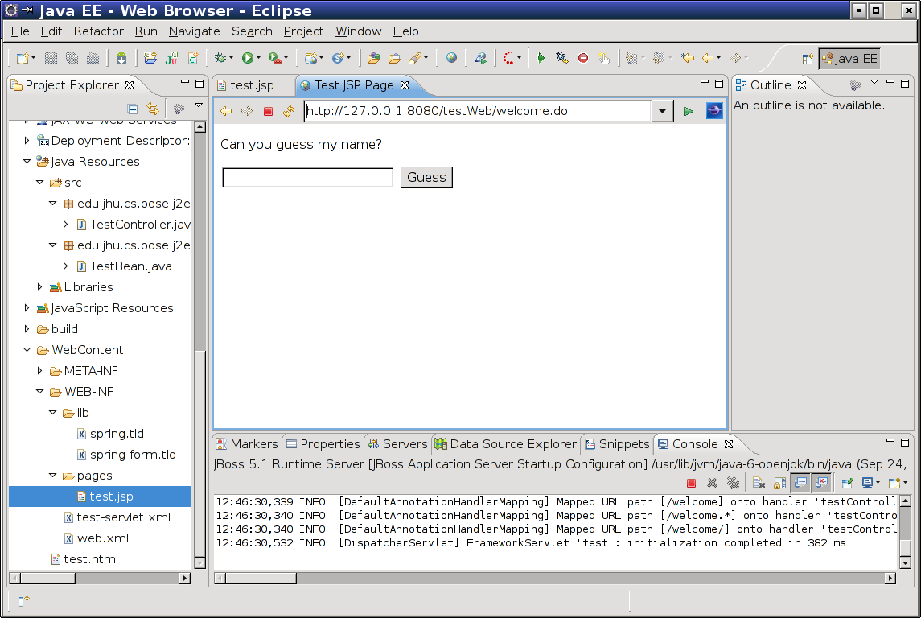The width and height of the screenshot is (921, 618).
Task: Expand the Libraries node
Action: (x=39, y=287)
